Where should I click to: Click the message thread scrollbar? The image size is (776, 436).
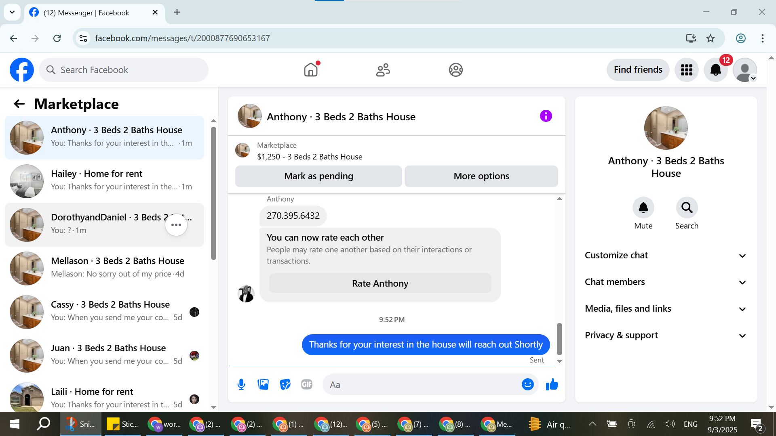[559, 339]
